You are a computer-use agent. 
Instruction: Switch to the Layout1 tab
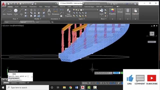coord(14,82)
